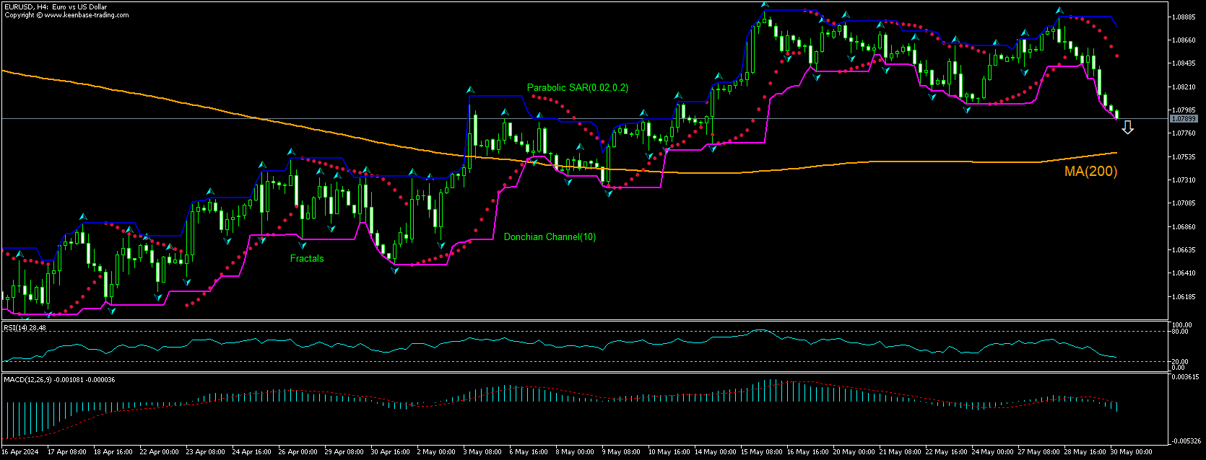
Task: Click the 24 Apr 16:00 time label
Action: 252,452
